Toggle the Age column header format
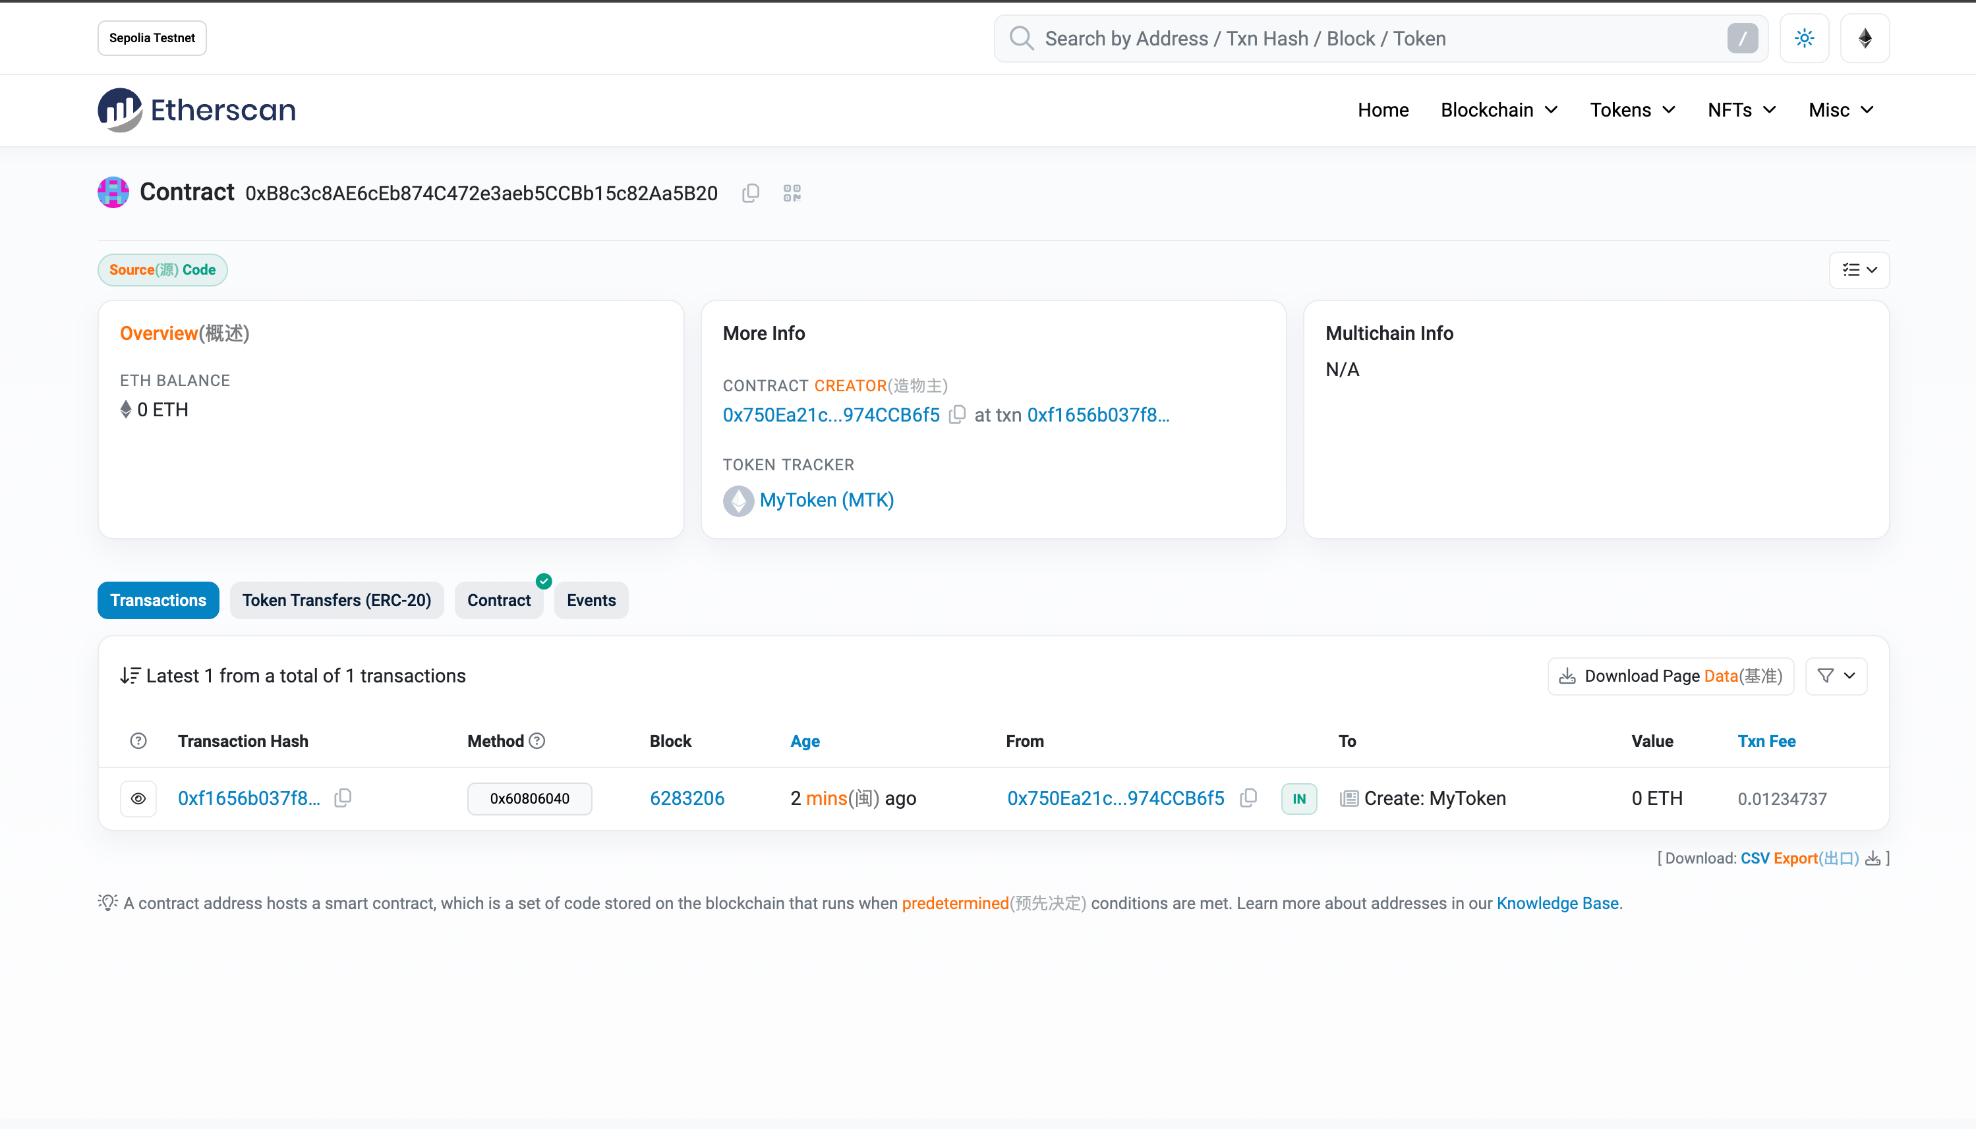 tap(805, 741)
